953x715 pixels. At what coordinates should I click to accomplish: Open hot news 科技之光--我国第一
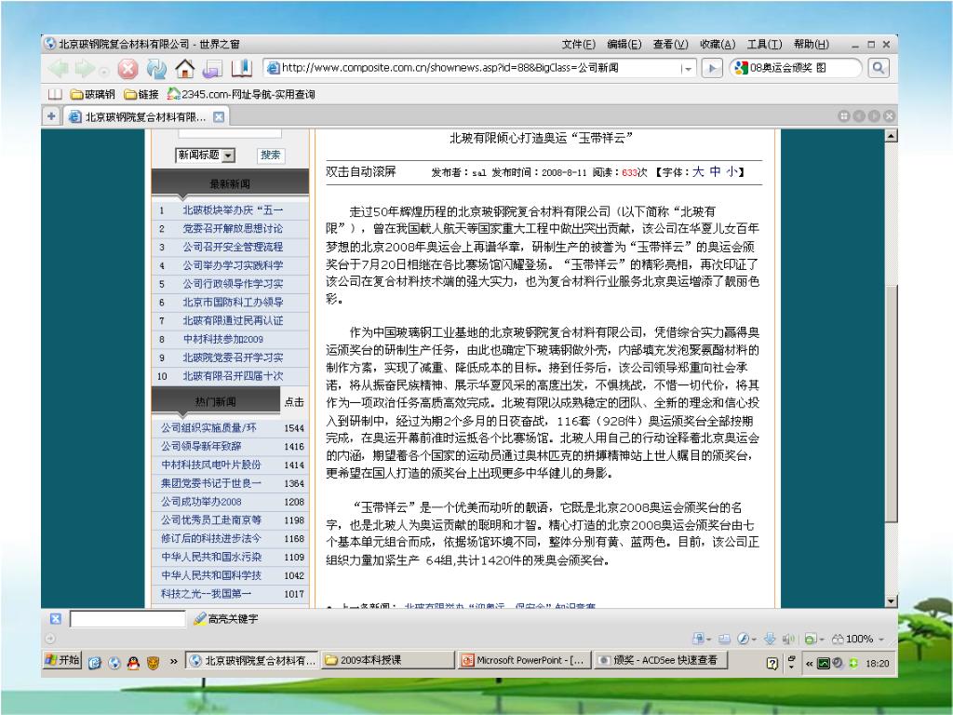[206, 594]
